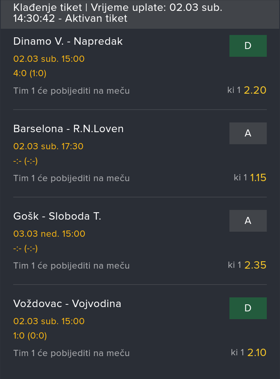
Task: Click the grey A badge for Barselona
Action: (248, 133)
